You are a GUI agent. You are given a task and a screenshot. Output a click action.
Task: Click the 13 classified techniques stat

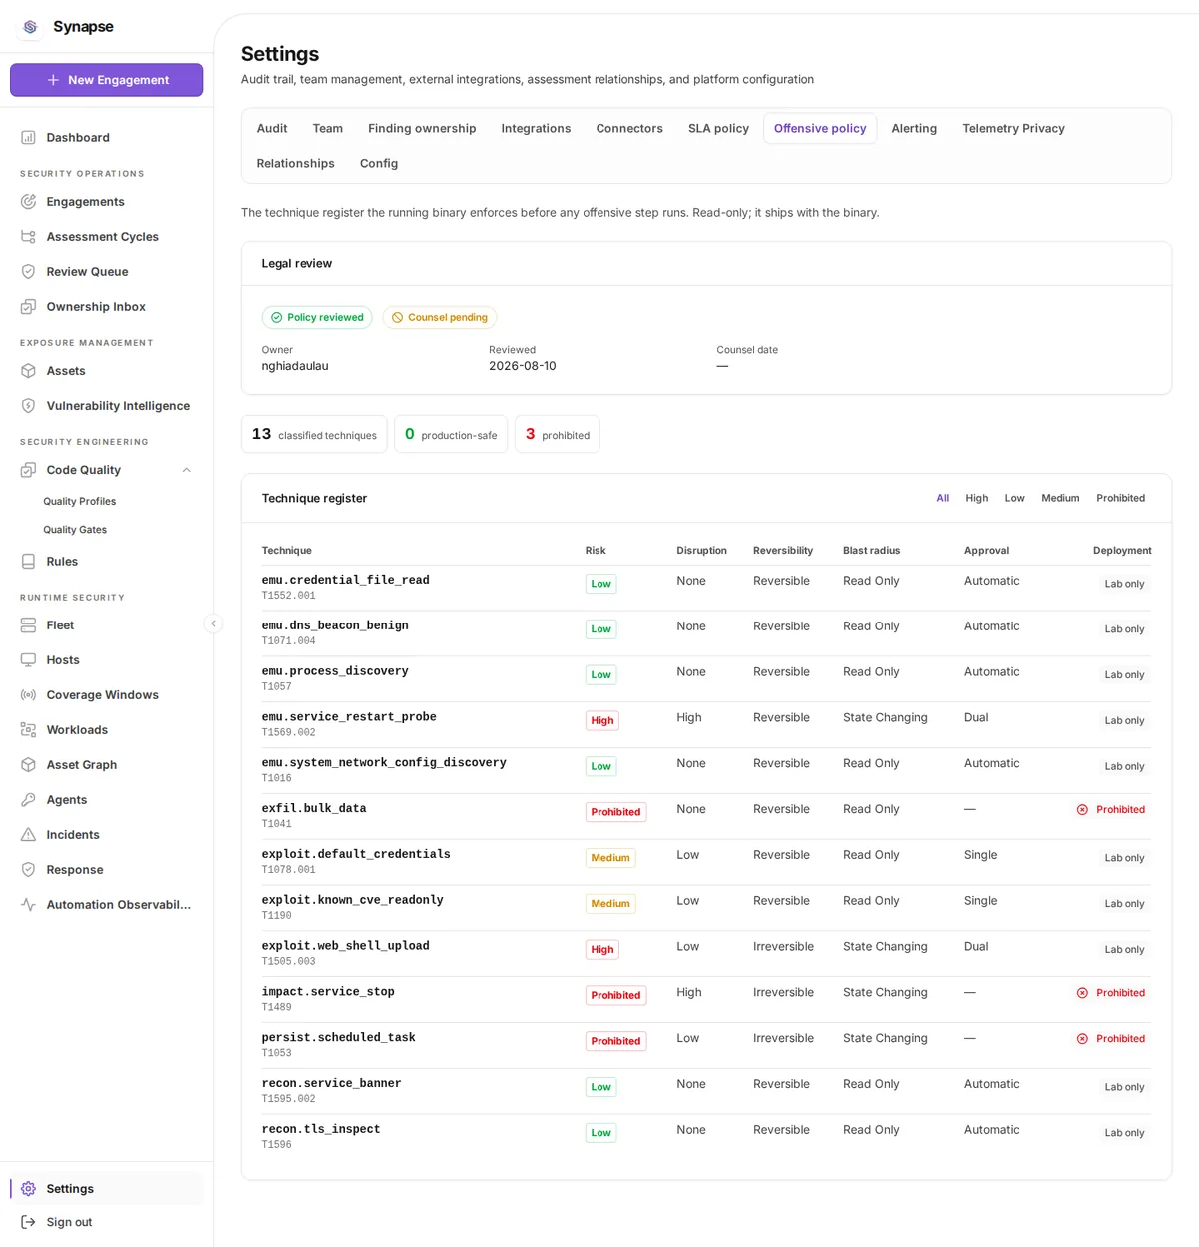click(314, 434)
